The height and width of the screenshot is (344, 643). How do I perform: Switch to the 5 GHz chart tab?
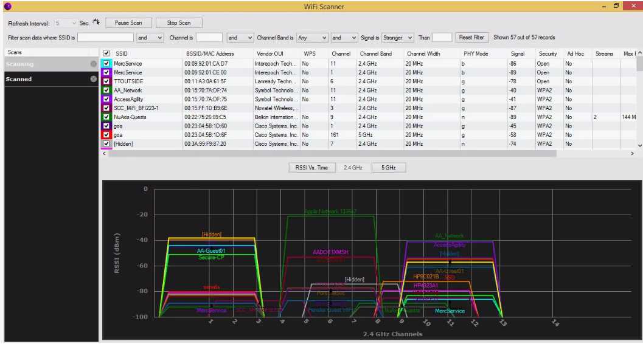click(x=388, y=167)
